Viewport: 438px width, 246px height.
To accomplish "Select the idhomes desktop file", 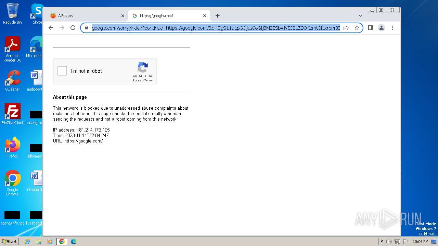I will [x=35, y=151].
